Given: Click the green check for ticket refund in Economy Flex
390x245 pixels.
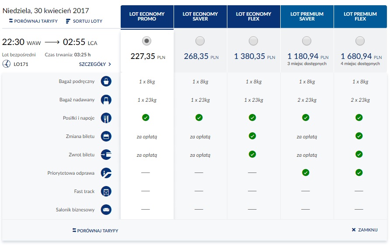Looking at the screenshot, I should [252, 154].
